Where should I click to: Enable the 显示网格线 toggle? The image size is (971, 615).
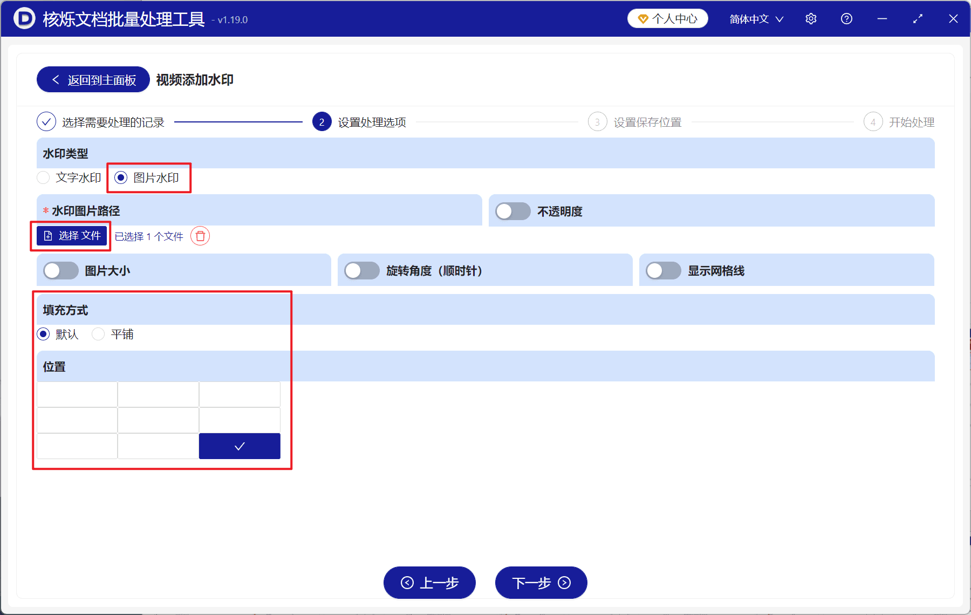pyautogui.click(x=664, y=271)
